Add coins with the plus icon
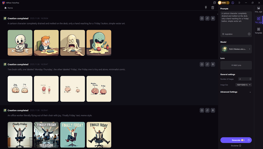Screen dimensions: 263x149 point(228,3)
